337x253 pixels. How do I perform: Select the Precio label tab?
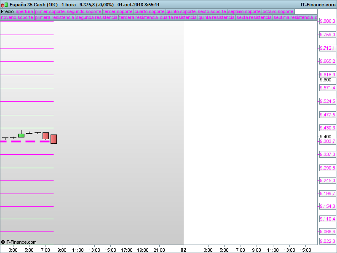tap(7, 11)
